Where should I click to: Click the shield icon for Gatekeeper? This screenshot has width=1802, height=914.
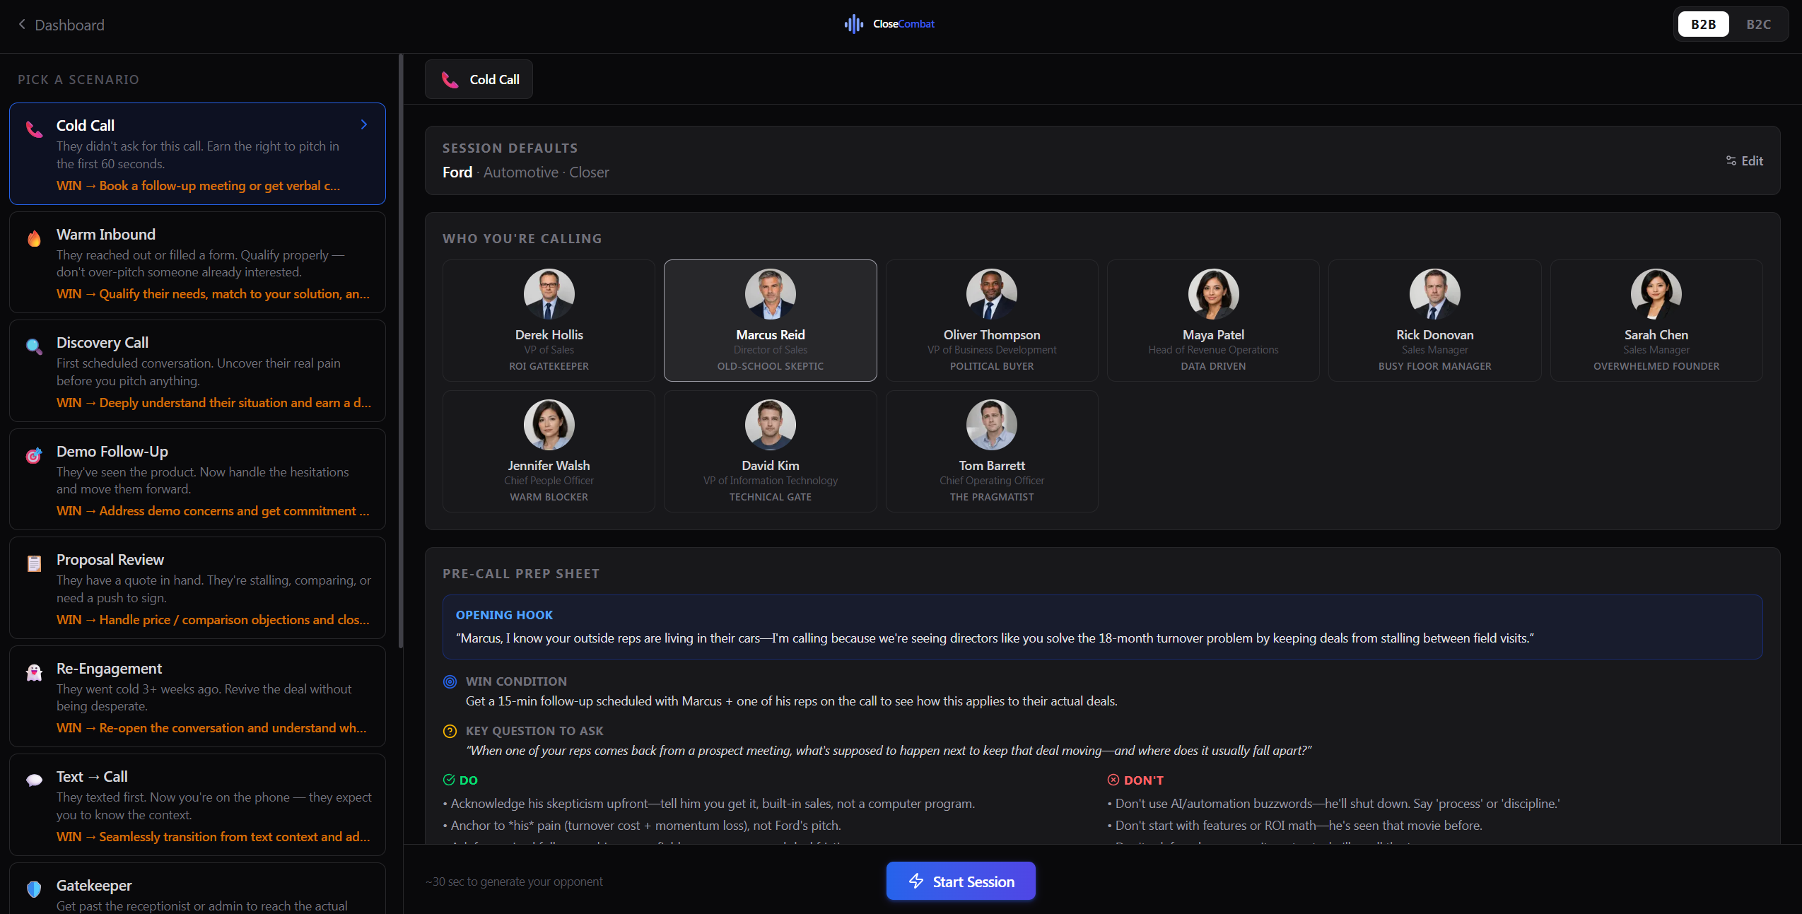pyautogui.click(x=34, y=889)
